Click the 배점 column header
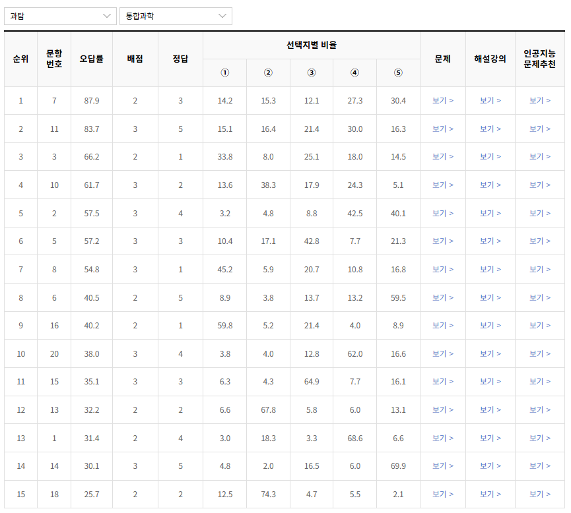The height and width of the screenshot is (513, 571). 135,56
